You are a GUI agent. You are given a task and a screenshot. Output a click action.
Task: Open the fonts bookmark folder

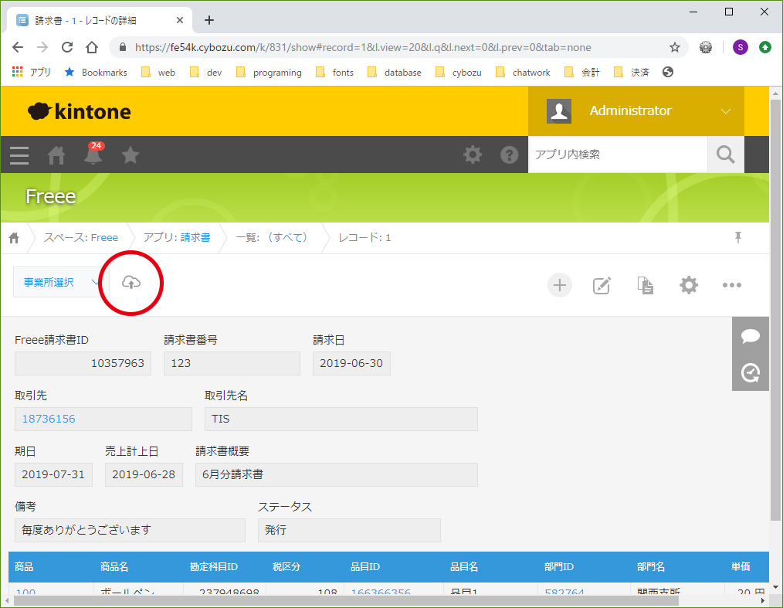click(x=334, y=73)
